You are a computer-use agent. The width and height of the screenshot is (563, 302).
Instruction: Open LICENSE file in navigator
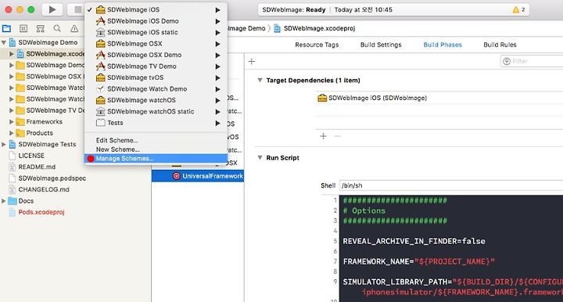click(x=31, y=156)
